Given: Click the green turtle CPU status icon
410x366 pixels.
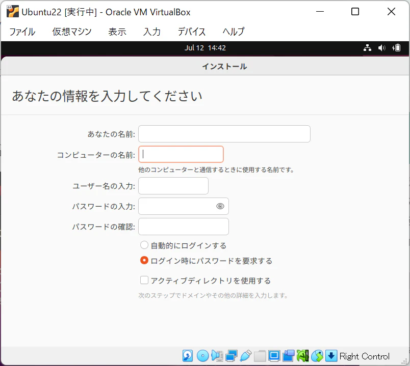Looking at the screenshot, I should coord(302,356).
